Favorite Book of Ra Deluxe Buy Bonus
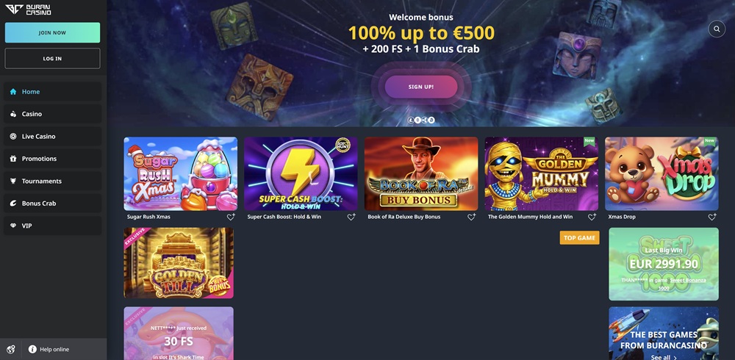Viewport: 735px width, 360px height. (472, 217)
